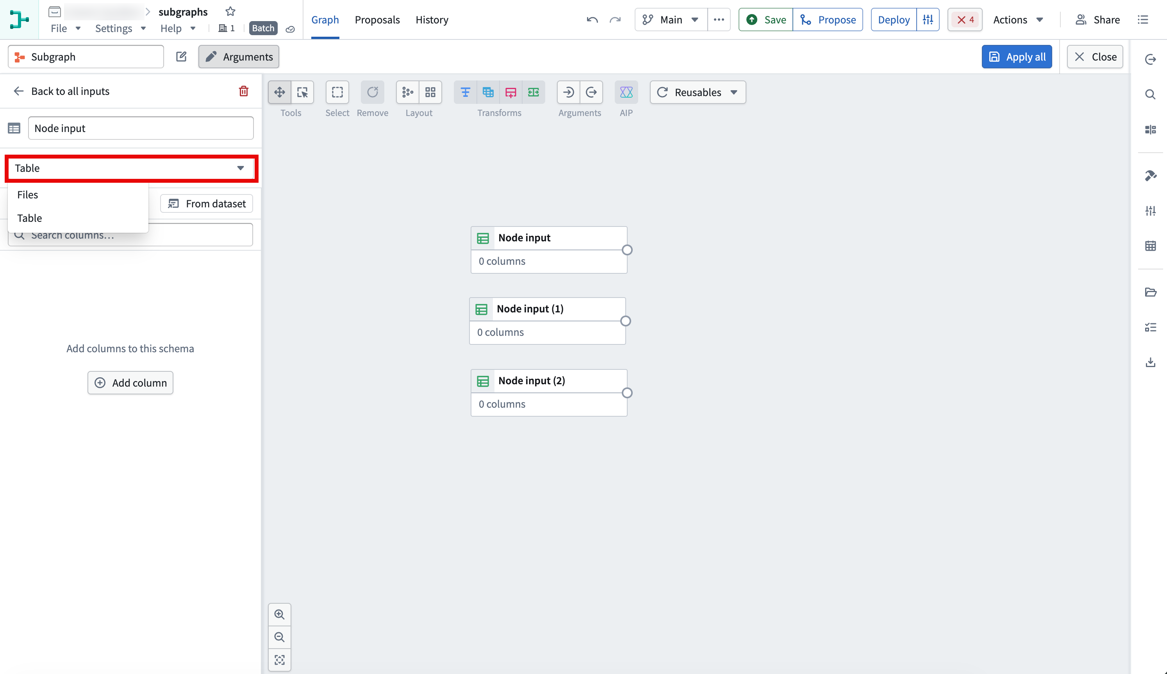Click the undo arrow in the top bar
The image size is (1167, 674).
click(x=592, y=20)
